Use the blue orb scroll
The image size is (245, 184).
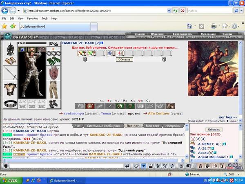(110, 53)
